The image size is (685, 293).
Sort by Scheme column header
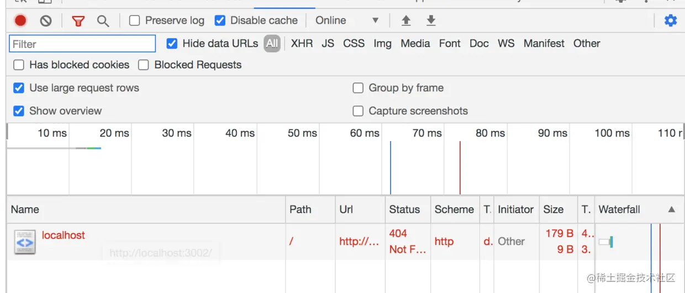(454, 209)
